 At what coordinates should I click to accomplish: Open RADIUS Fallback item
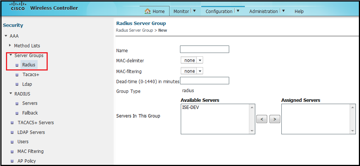(x=30, y=113)
